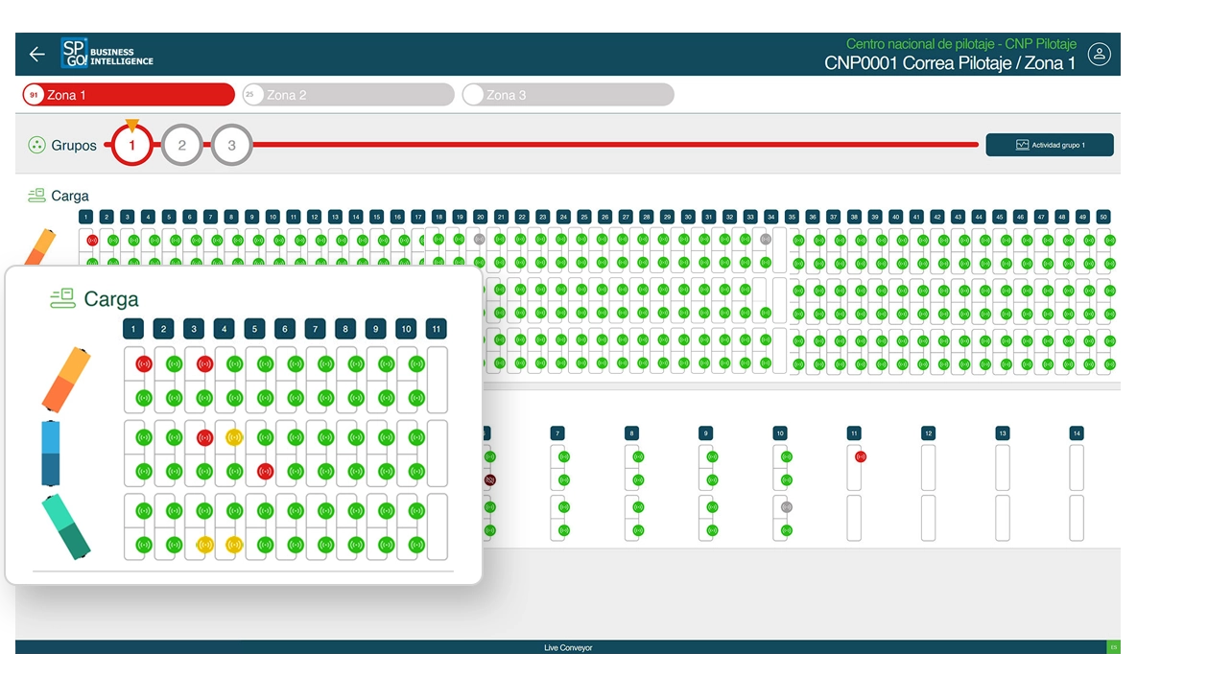Click the red sensor under popup column 1

[x=144, y=364]
